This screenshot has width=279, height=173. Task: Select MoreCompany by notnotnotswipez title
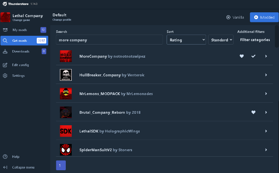click(x=112, y=56)
